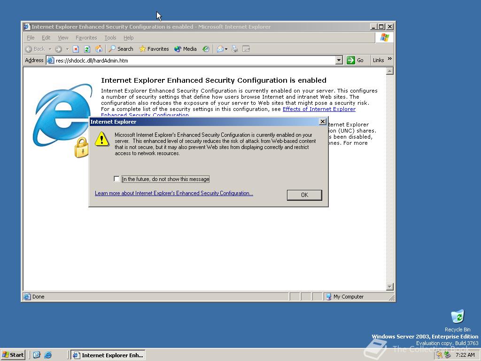The height and width of the screenshot is (361, 481).
Task: Stop loading with the red X icon
Action: 76,49
